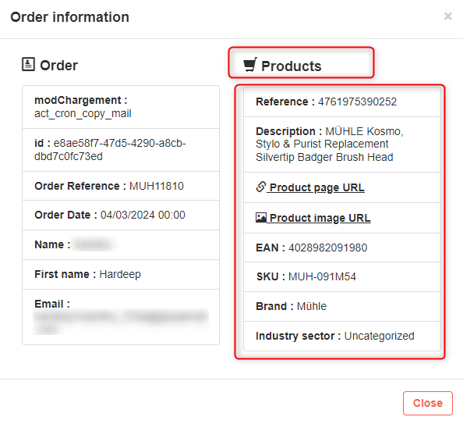Click the Order Reference MUH11810

tap(157, 186)
